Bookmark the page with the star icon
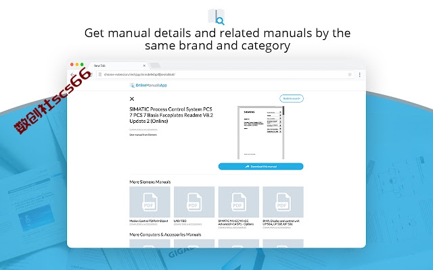The height and width of the screenshot is (270, 433). click(350, 74)
